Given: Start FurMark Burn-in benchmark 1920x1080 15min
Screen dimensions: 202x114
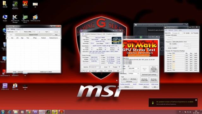Looking at the screenshot, I should pos(154,69).
